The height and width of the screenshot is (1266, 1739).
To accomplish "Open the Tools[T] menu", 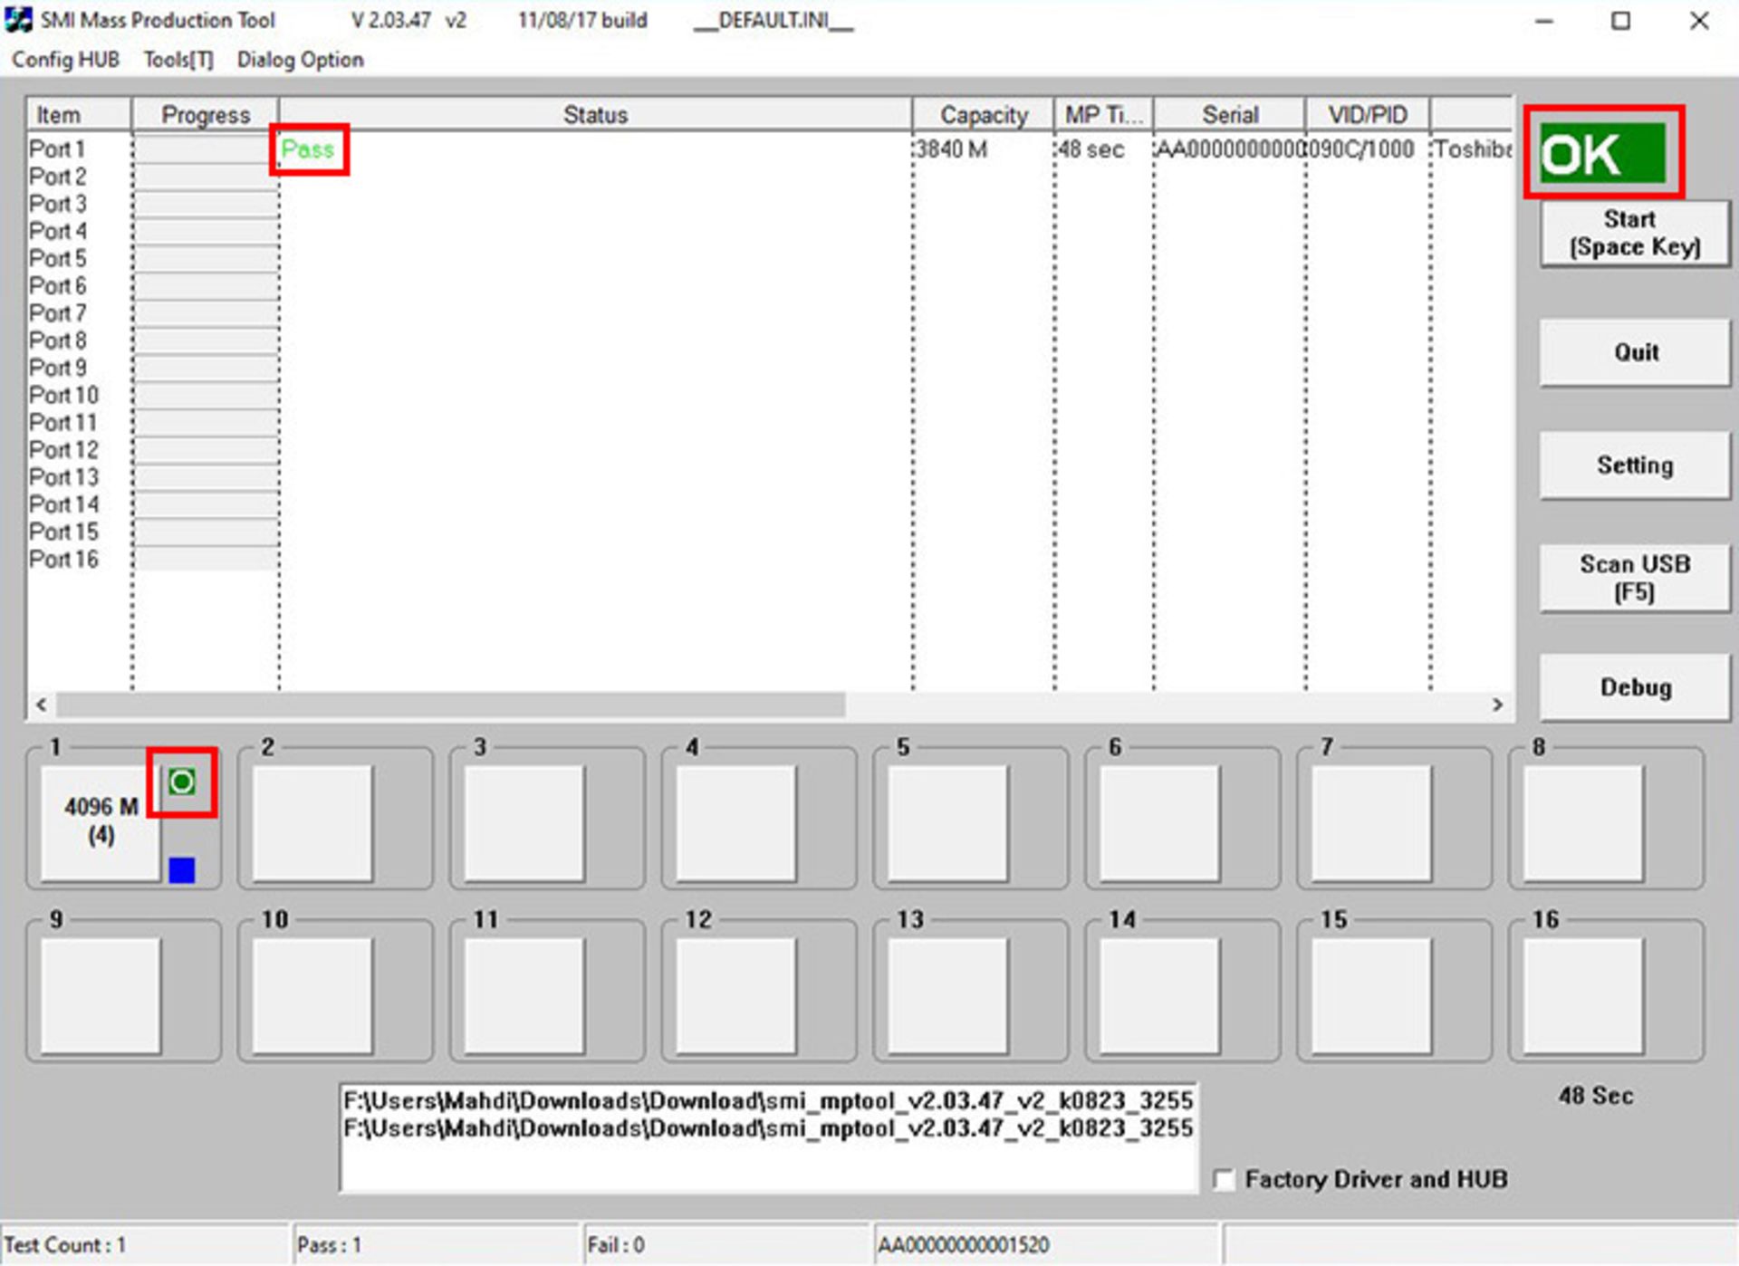I will point(178,60).
